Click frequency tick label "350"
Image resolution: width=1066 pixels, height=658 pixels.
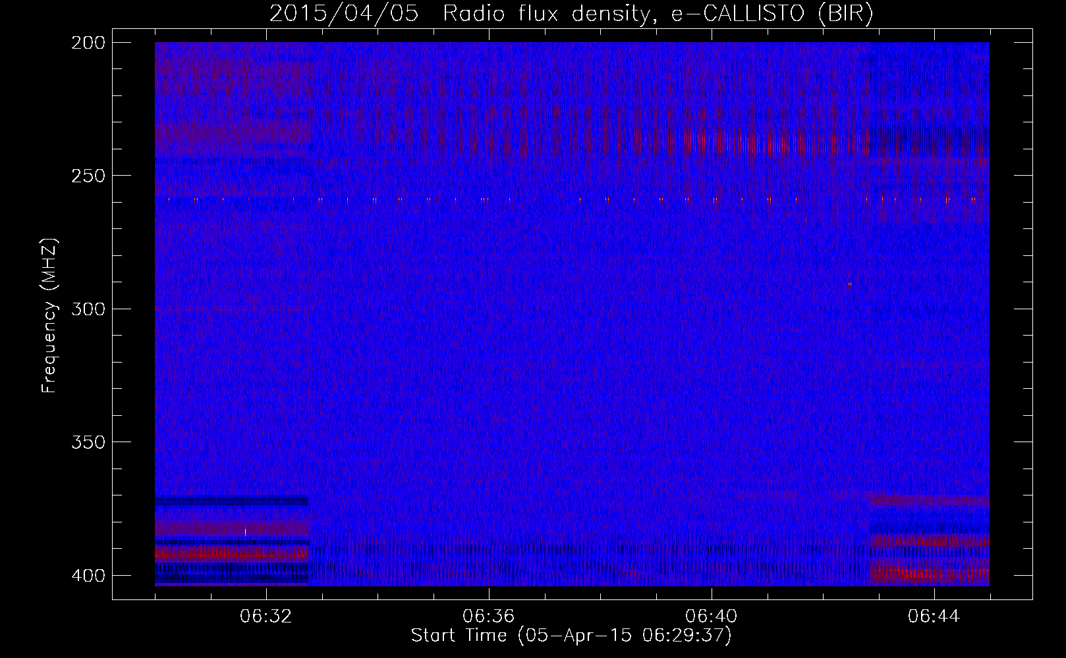click(88, 442)
